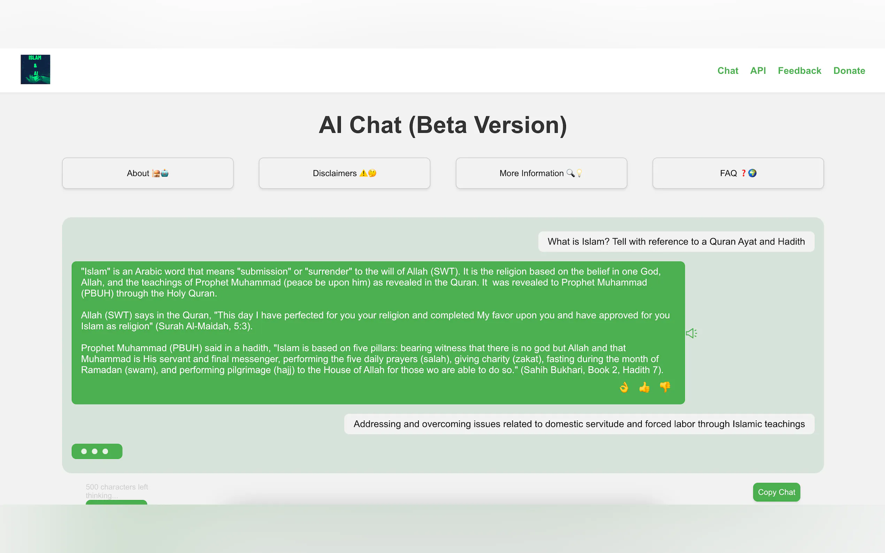This screenshot has height=553, width=885.
Task: Expand the About section
Action: [x=147, y=173]
